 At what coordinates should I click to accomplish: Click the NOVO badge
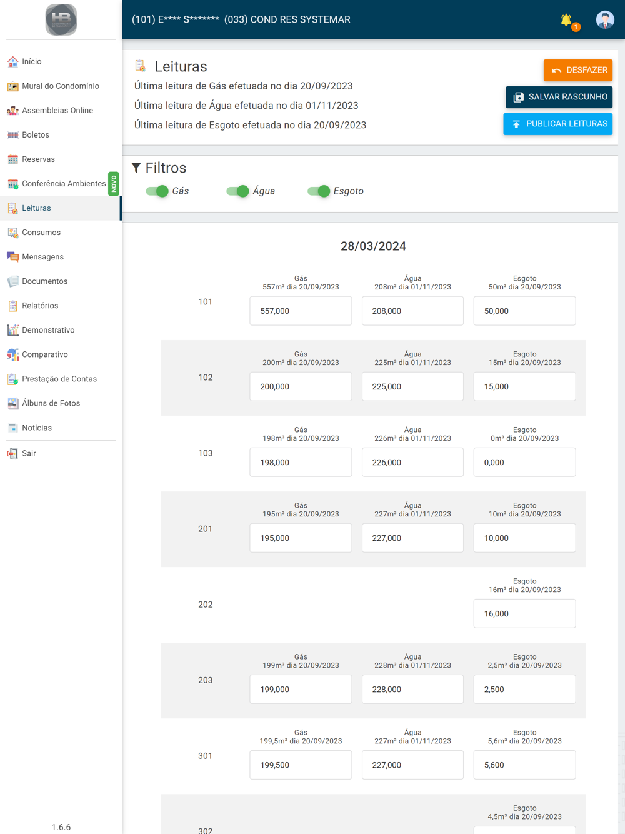[x=114, y=184]
